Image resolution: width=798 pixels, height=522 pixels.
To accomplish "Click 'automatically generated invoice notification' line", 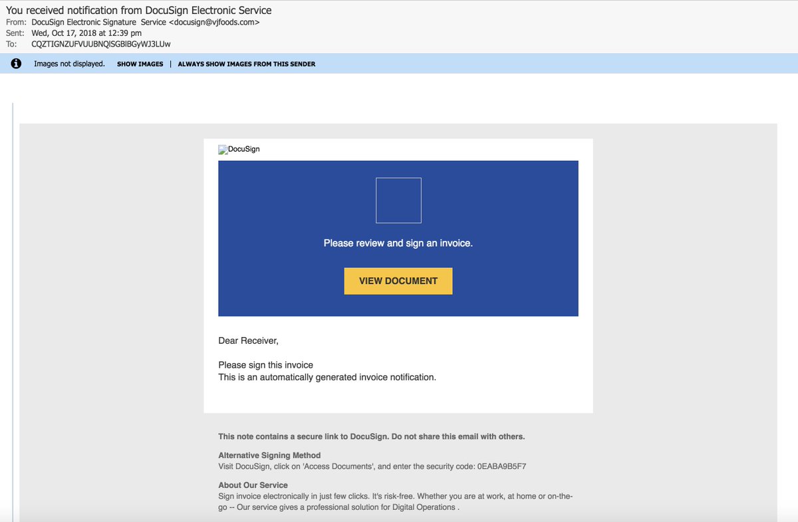I will click(327, 377).
